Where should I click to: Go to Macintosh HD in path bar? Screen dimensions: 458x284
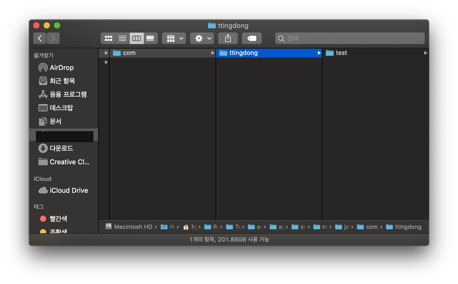(x=129, y=227)
